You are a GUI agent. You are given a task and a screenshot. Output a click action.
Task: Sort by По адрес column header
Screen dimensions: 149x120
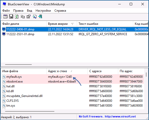131,71
